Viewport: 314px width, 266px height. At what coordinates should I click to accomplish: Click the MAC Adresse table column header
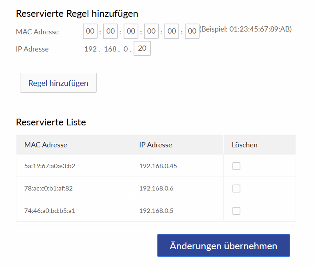tap(46, 145)
